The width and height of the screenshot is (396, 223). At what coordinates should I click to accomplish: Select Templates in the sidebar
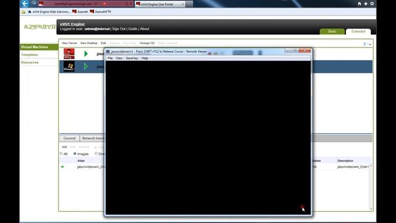coord(30,55)
